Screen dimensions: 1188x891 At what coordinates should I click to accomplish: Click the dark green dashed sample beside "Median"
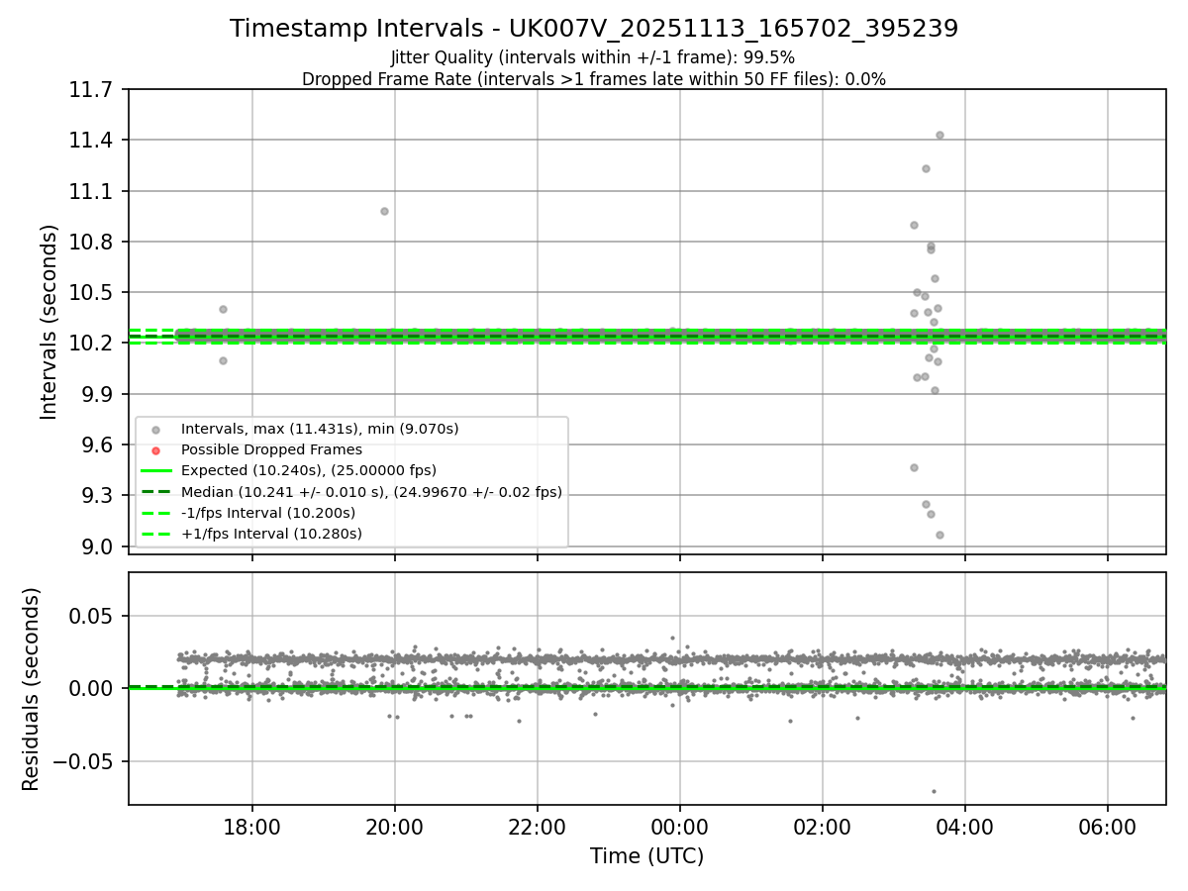point(156,492)
